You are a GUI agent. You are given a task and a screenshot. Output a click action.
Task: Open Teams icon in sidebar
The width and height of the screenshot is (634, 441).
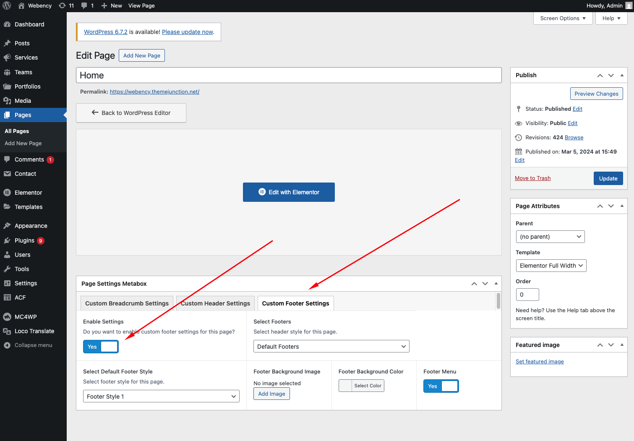click(7, 72)
